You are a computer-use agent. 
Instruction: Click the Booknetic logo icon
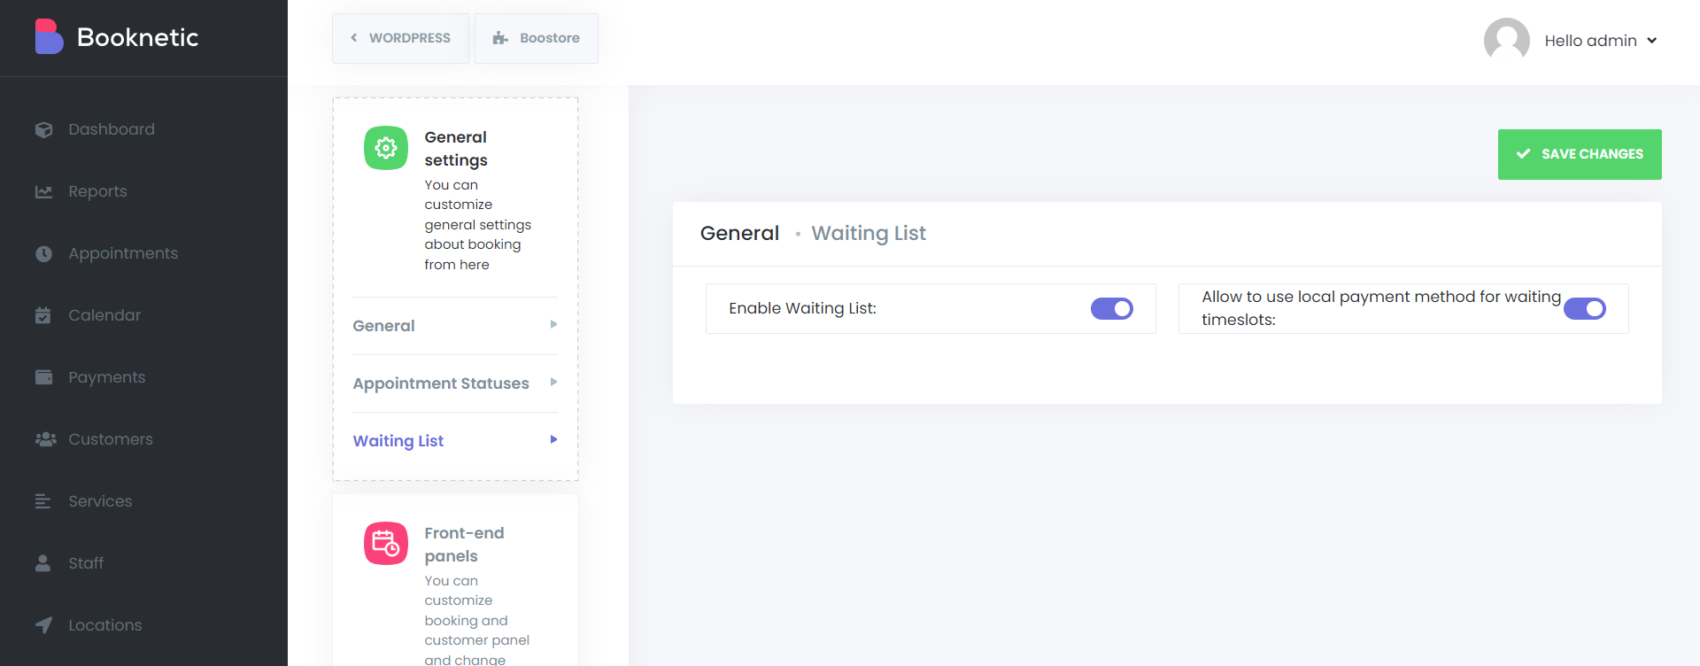coord(49,37)
